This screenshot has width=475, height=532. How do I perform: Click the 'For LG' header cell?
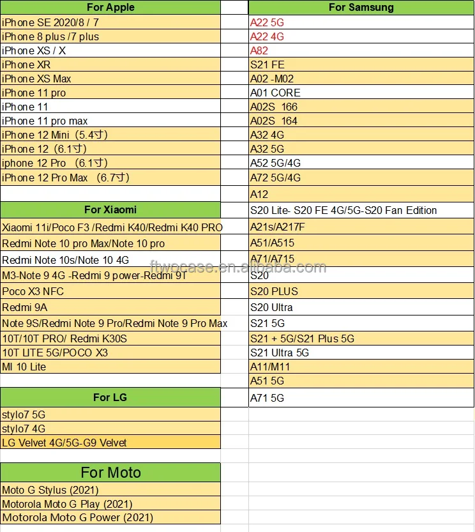click(110, 397)
